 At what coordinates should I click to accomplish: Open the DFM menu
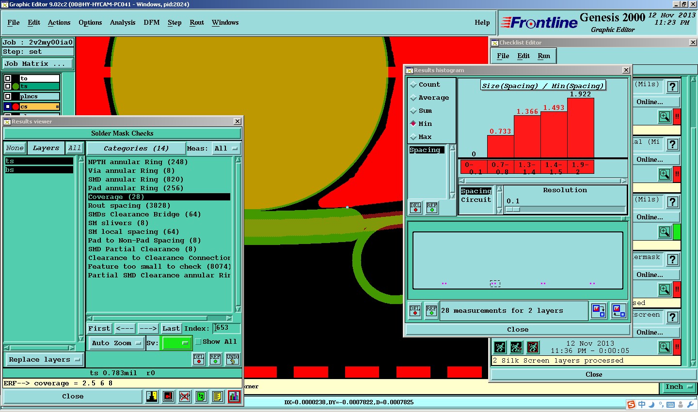152,23
